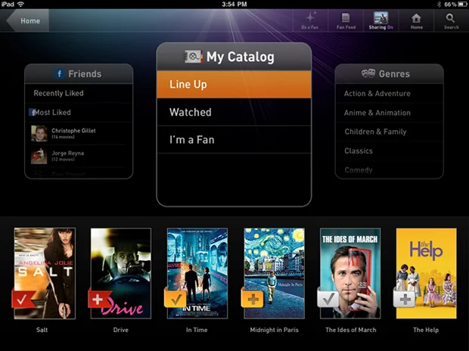The height and width of the screenshot is (351, 469).
Task: Tap the Wi-Fi status icon
Action: [20, 4]
